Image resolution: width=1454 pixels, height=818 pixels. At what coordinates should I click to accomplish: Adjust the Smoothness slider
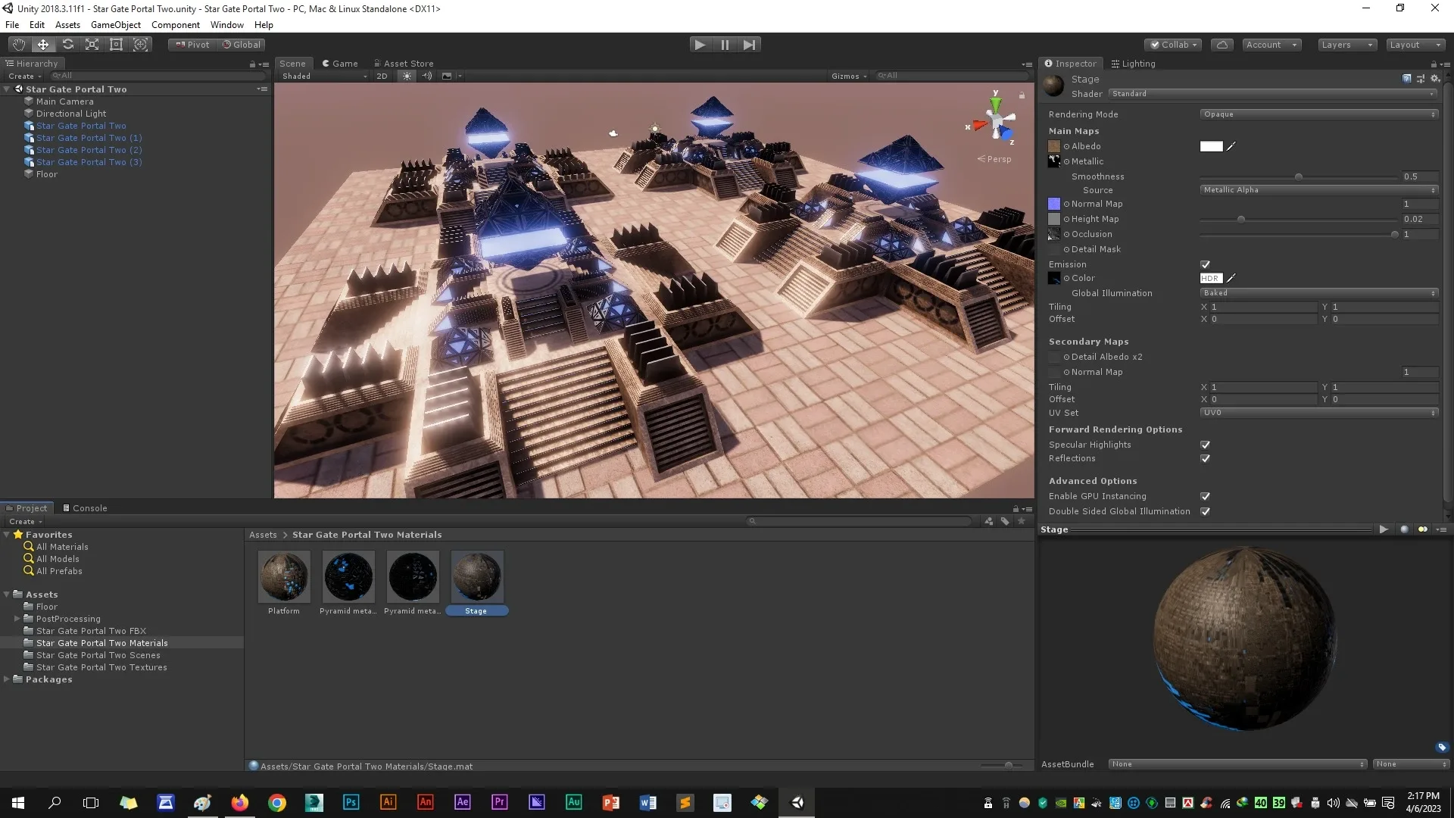[x=1298, y=176]
